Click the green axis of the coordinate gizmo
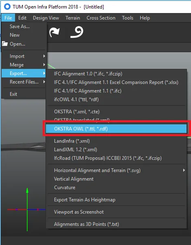Viewport: 191px width, 245px height. point(27,210)
